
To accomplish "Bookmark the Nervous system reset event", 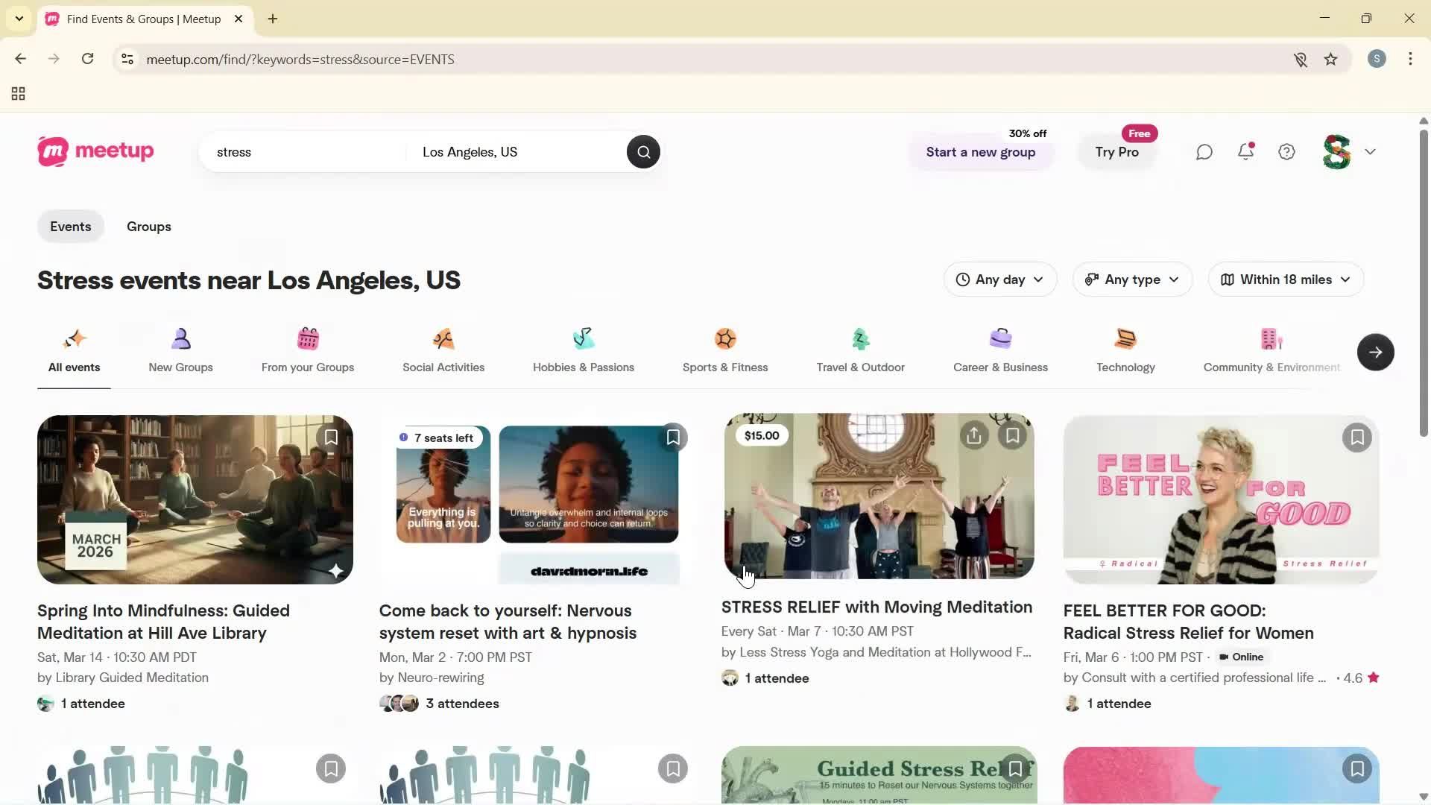I will click(673, 437).
